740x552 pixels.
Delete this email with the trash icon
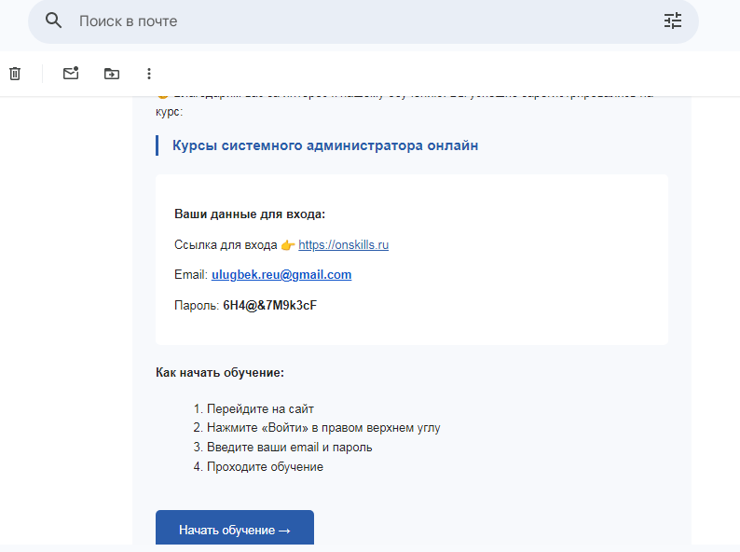tap(15, 74)
